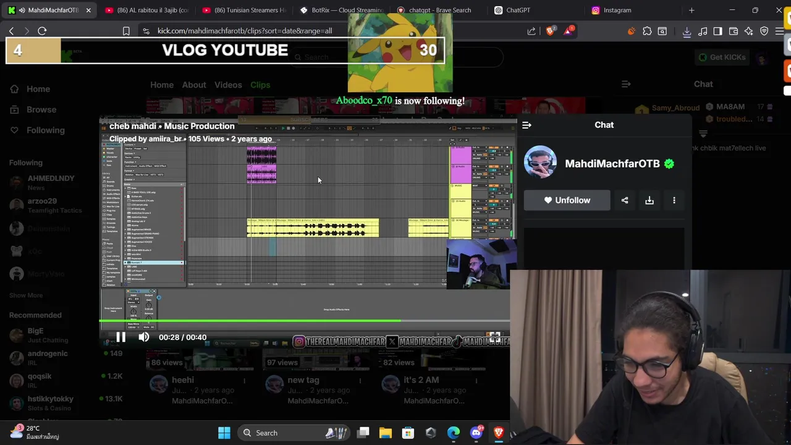This screenshot has width=791, height=445.
Task: Switch to the Instagram browser tab
Action: pos(634,10)
